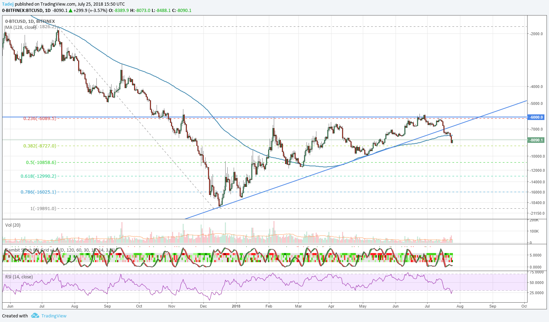Viewport: 549px width, 322px height.
Task: Click the 0.786(-16025.1) Fibonacci level label
Action: 38,192
